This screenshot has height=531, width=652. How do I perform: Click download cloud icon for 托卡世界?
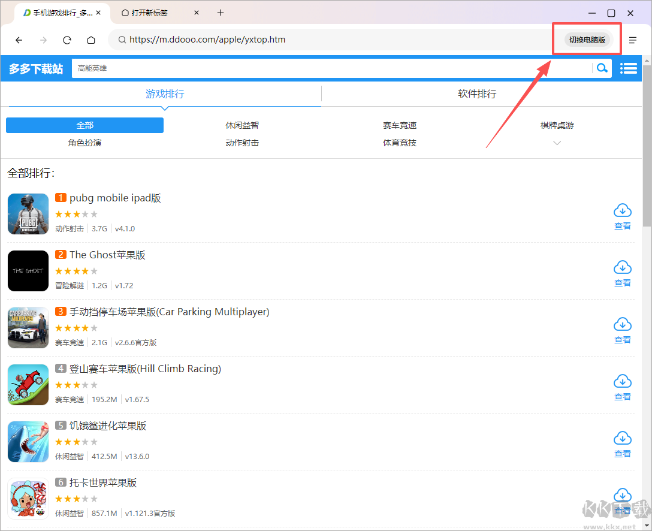pyautogui.click(x=623, y=495)
